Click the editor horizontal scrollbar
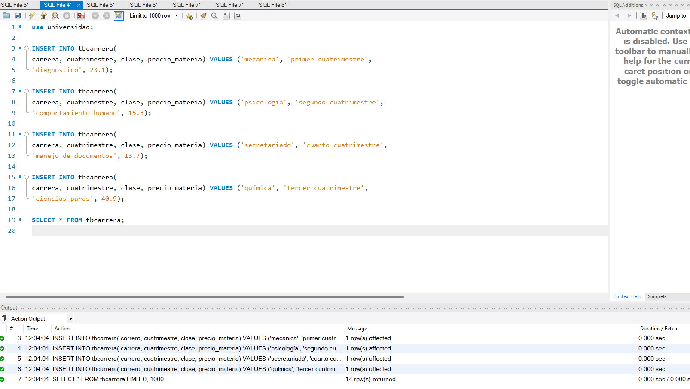690x389 pixels. 205,296
